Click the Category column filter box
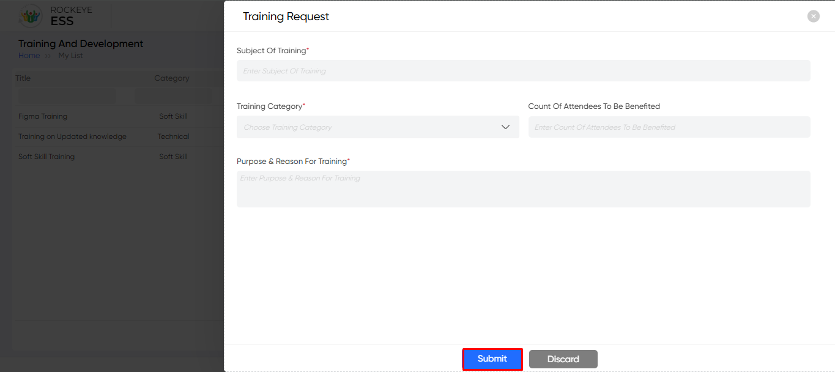This screenshot has height=372, width=835. pyautogui.click(x=173, y=96)
